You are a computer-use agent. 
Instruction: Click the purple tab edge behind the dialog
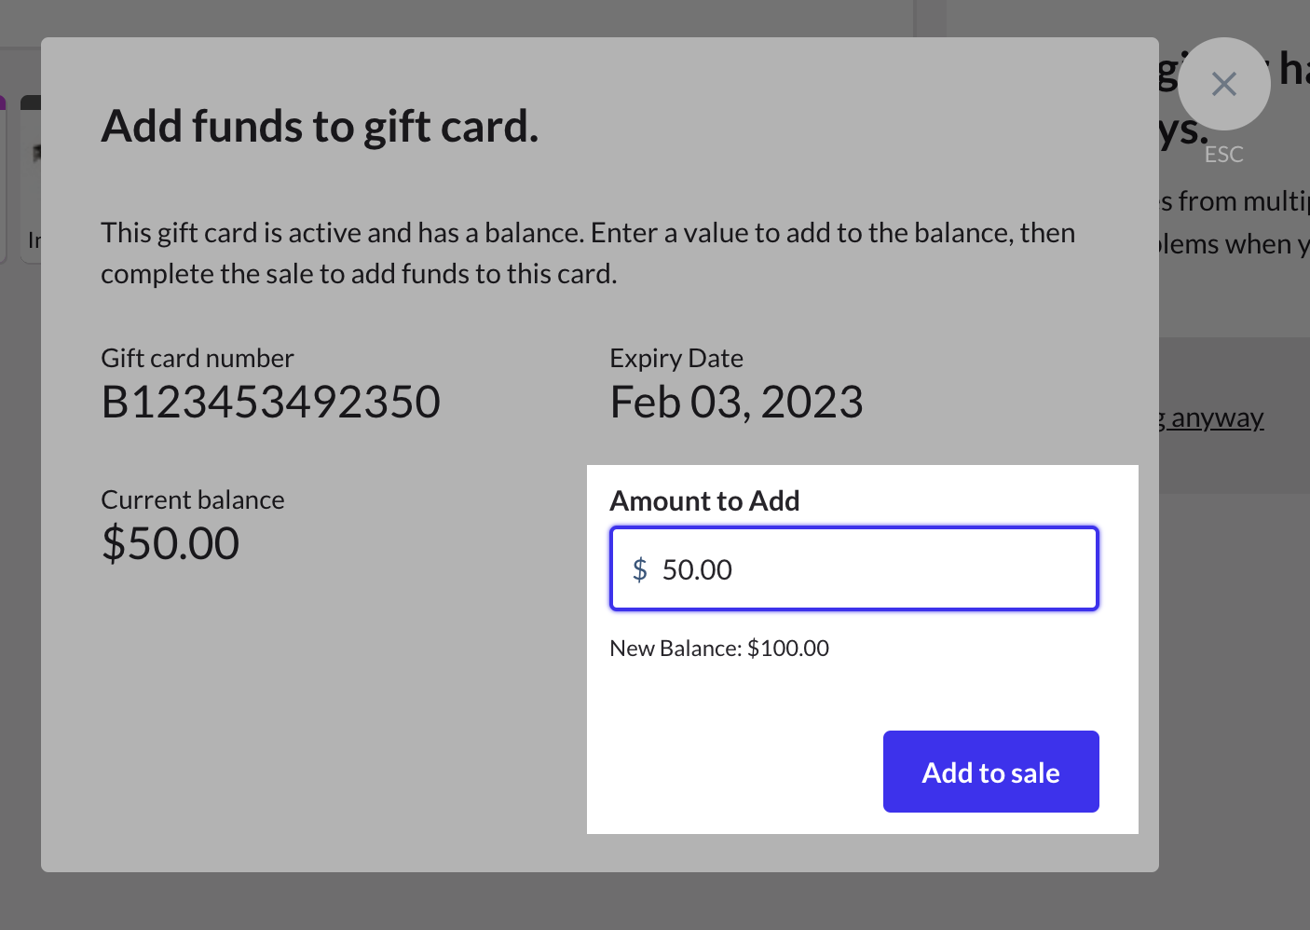3,102
